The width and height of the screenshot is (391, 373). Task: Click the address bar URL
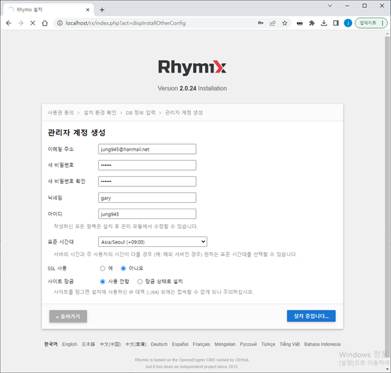(x=126, y=23)
